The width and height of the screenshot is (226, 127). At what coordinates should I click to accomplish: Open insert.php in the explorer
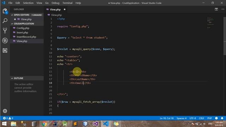click(22, 32)
